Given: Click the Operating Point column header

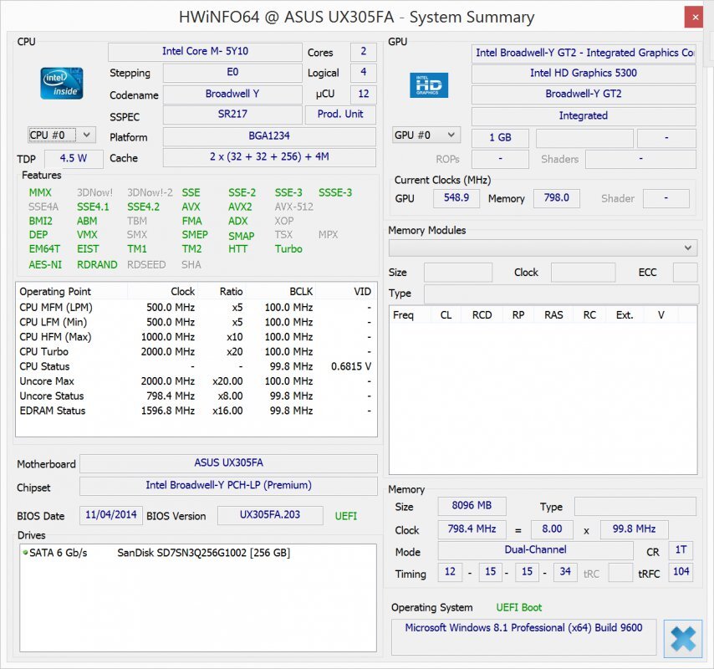Looking at the screenshot, I should 72,292.
